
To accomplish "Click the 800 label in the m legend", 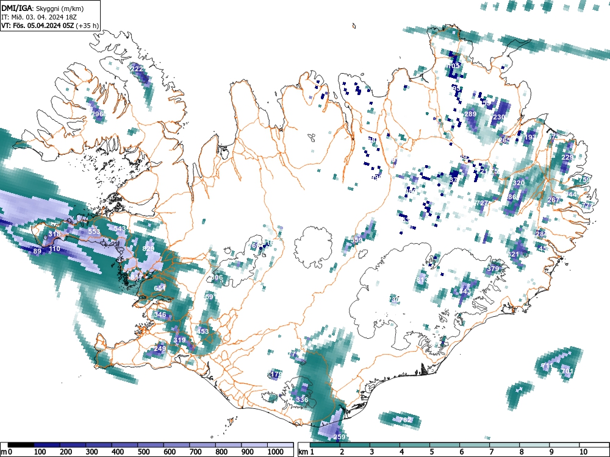I will coord(221,452).
